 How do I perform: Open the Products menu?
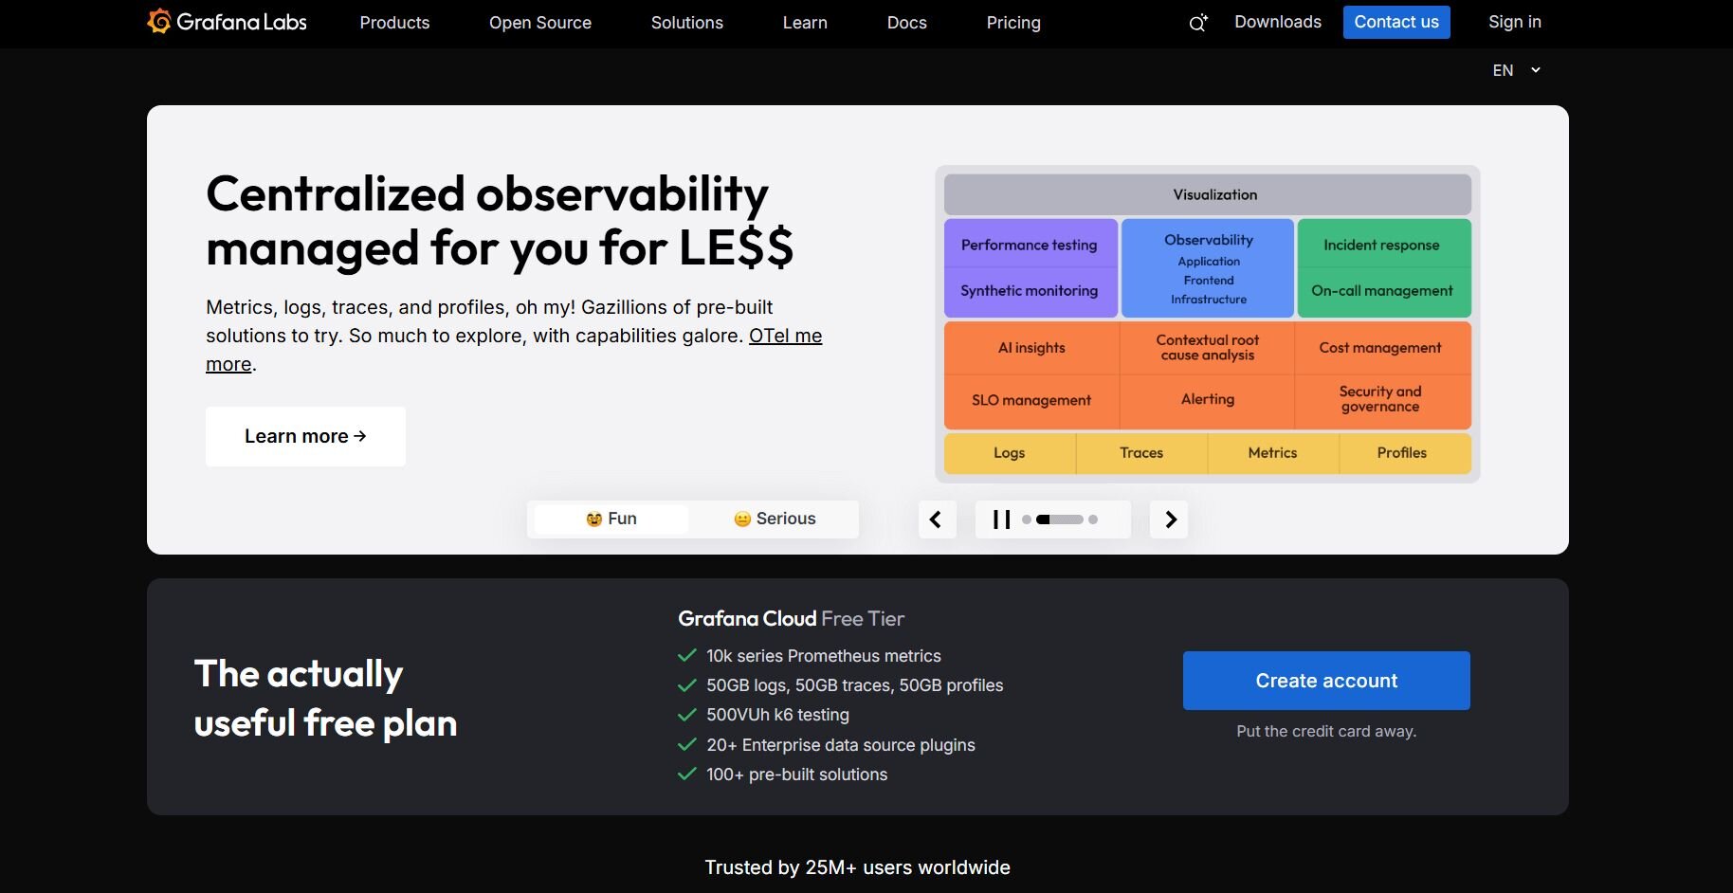pyautogui.click(x=394, y=23)
